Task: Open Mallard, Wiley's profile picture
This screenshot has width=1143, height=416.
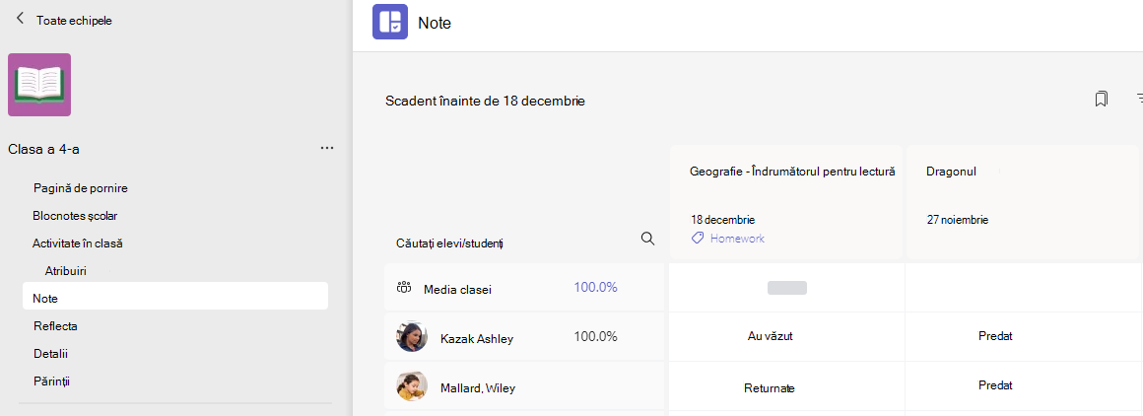Action: tap(412, 386)
